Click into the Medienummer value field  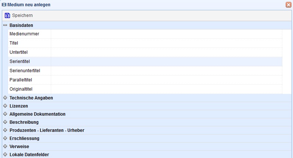click(x=166, y=34)
